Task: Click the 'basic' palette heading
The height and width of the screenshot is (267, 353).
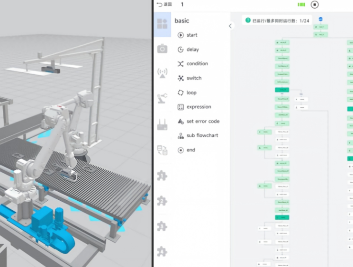Action: click(182, 21)
